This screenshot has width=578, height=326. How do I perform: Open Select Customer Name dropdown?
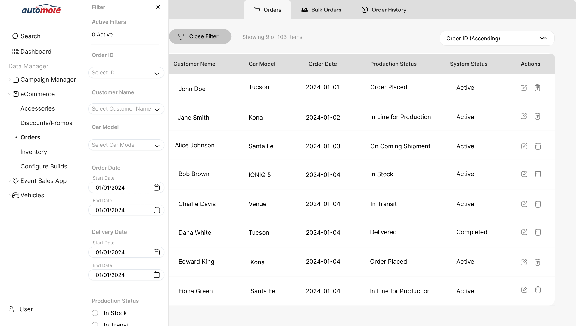click(x=126, y=109)
